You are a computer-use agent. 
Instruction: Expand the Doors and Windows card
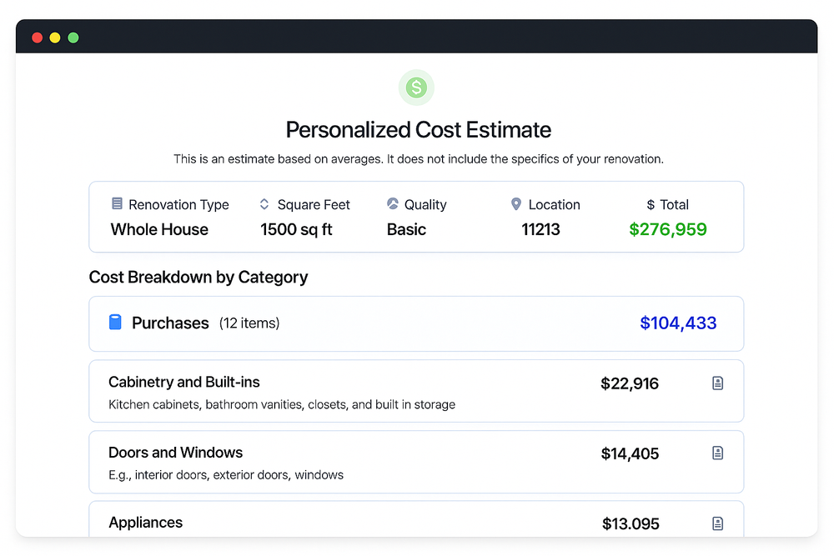tap(416, 462)
